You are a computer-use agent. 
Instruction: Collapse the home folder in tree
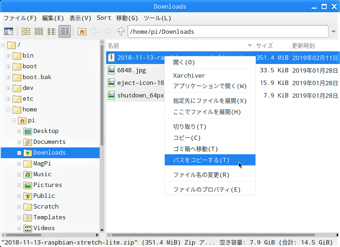point(9,110)
